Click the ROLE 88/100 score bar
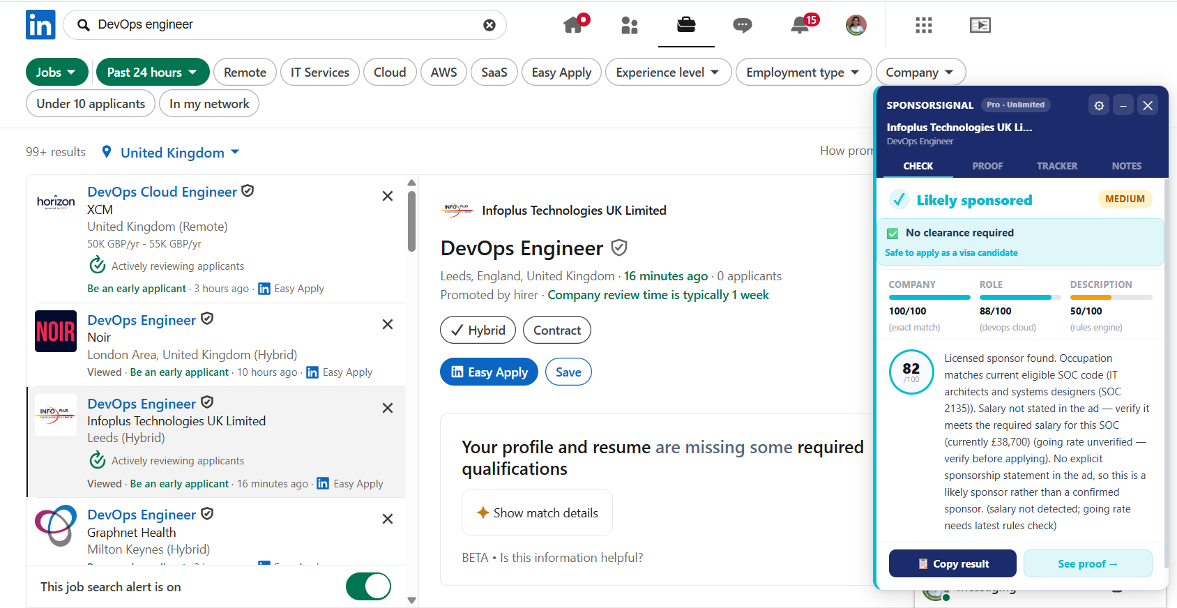 pos(1020,298)
